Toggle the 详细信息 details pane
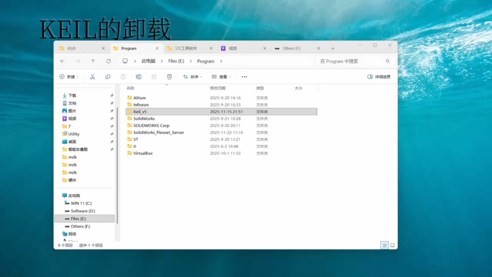The width and height of the screenshot is (492, 277). [380, 77]
